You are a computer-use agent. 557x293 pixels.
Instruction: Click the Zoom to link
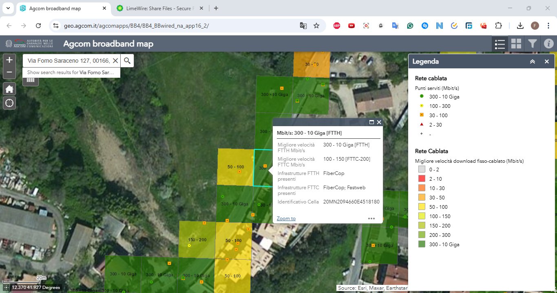pos(286,219)
